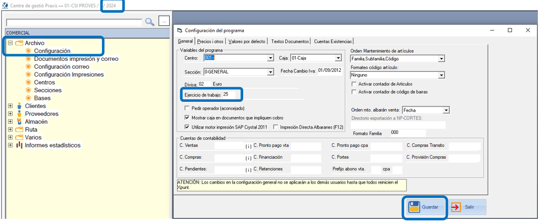Click the Configuración del programa window icon
This screenshot has height=223, width=541.
180,30
